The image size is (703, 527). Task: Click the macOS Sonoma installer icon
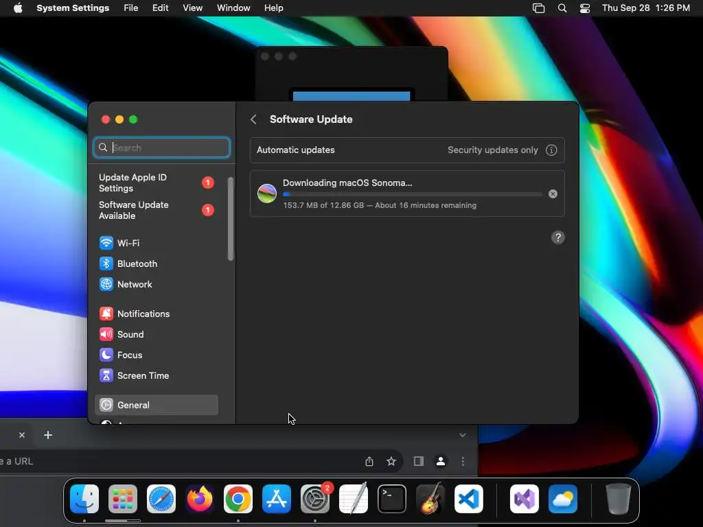click(x=267, y=194)
